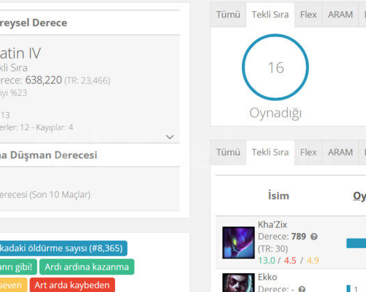Viewport: 366px width, 292px height.
Task: Click the Kayıplar: 4 win-loss text
Action: (x=54, y=127)
